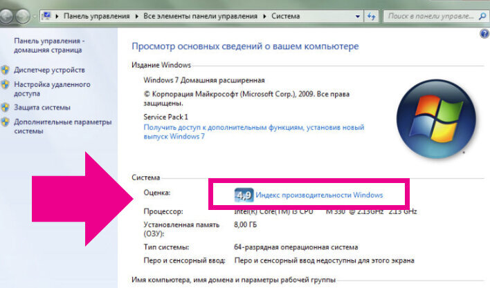Click the Тип системы label
The image size is (490, 288).
166,247
